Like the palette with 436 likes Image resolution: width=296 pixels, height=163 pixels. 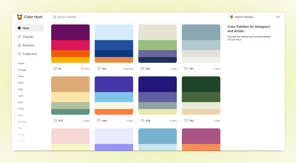click(146, 121)
